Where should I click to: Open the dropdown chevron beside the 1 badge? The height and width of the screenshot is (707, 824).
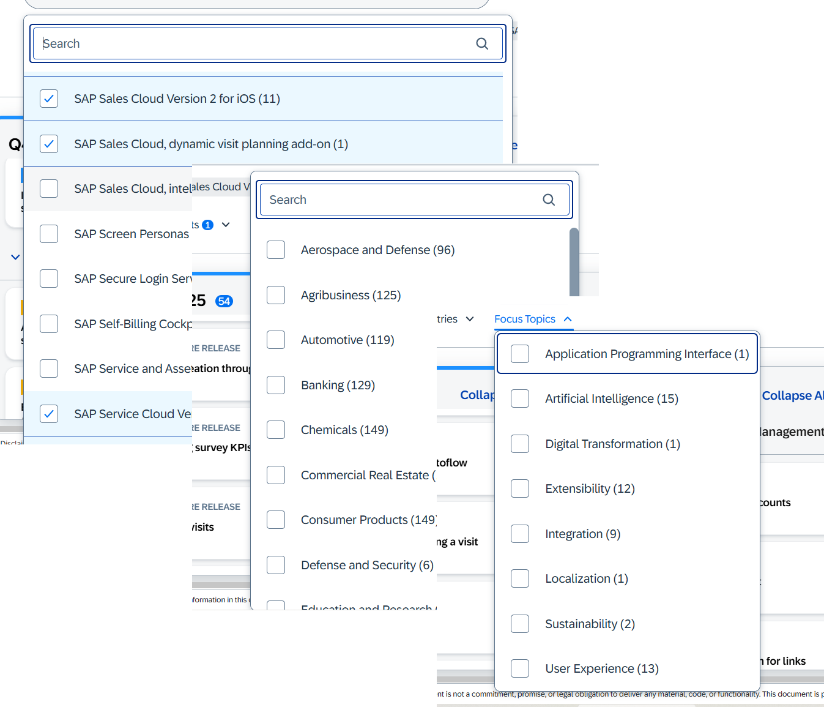(226, 225)
